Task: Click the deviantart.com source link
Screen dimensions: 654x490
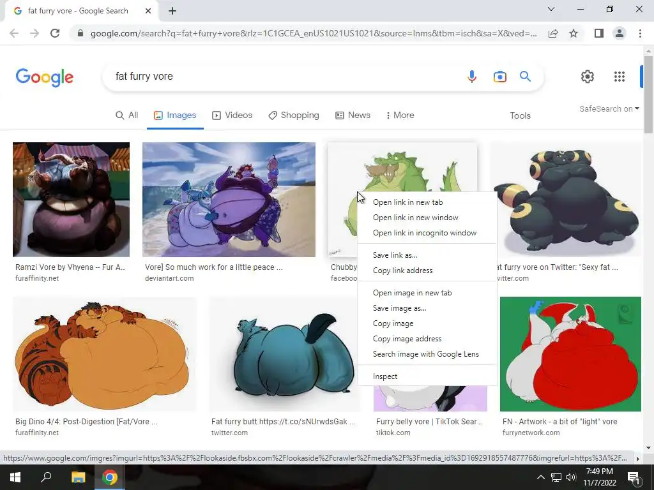Action: [169, 278]
